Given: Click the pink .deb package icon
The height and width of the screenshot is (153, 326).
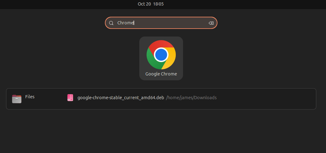Looking at the screenshot, I should pyautogui.click(x=70, y=98).
